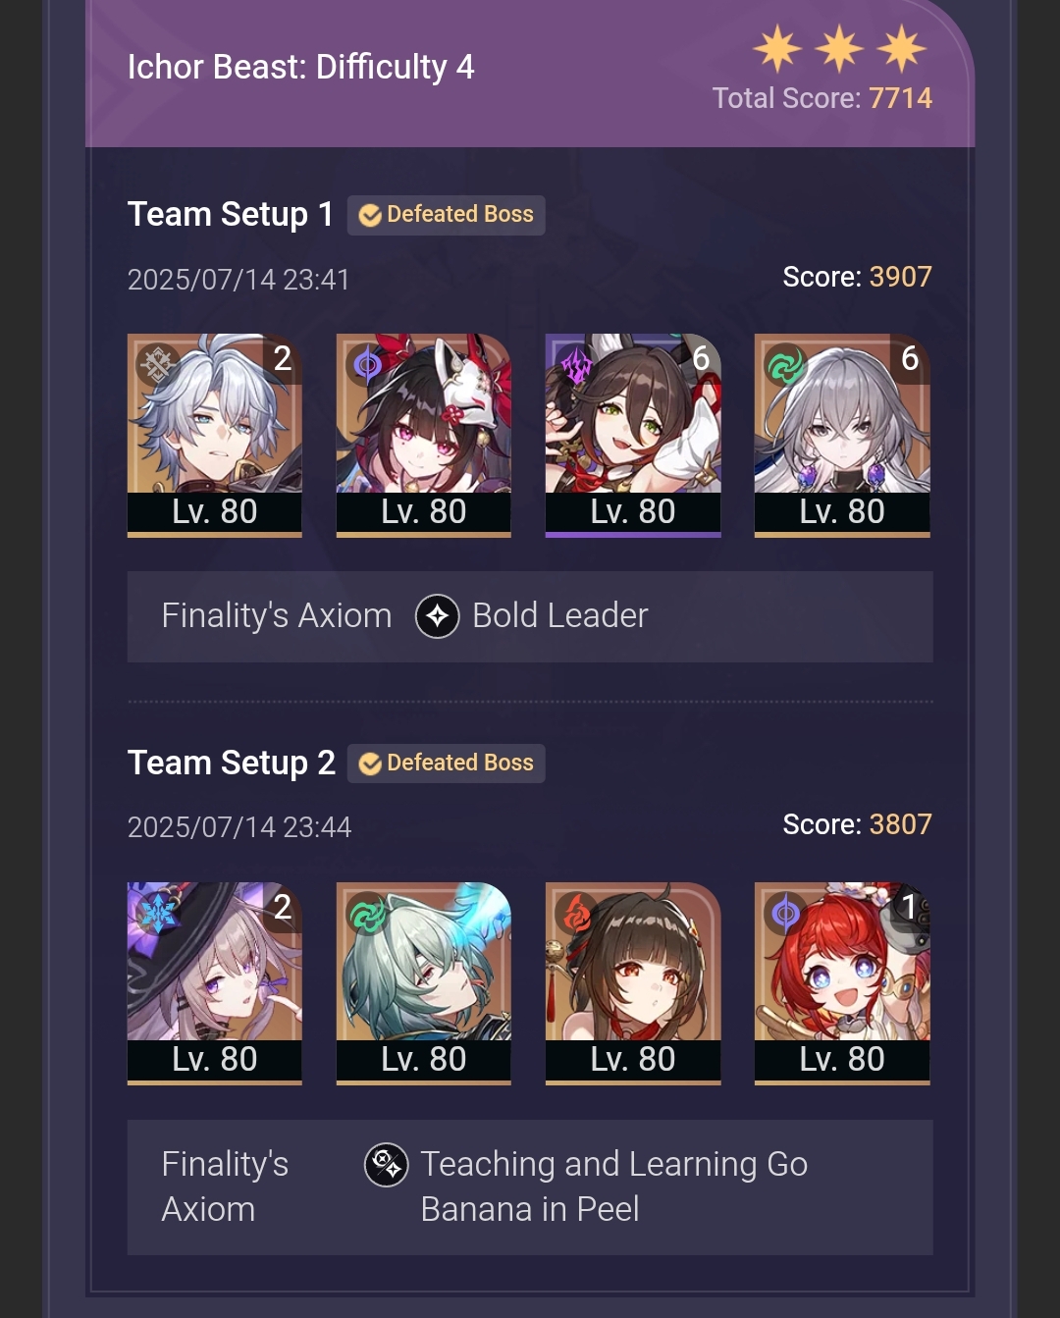Screen dimensions: 1060x1318
Task: Click the Defeated Boss badge for Team Setup 1
Action: pyautogui.click(x=447, y=215)
